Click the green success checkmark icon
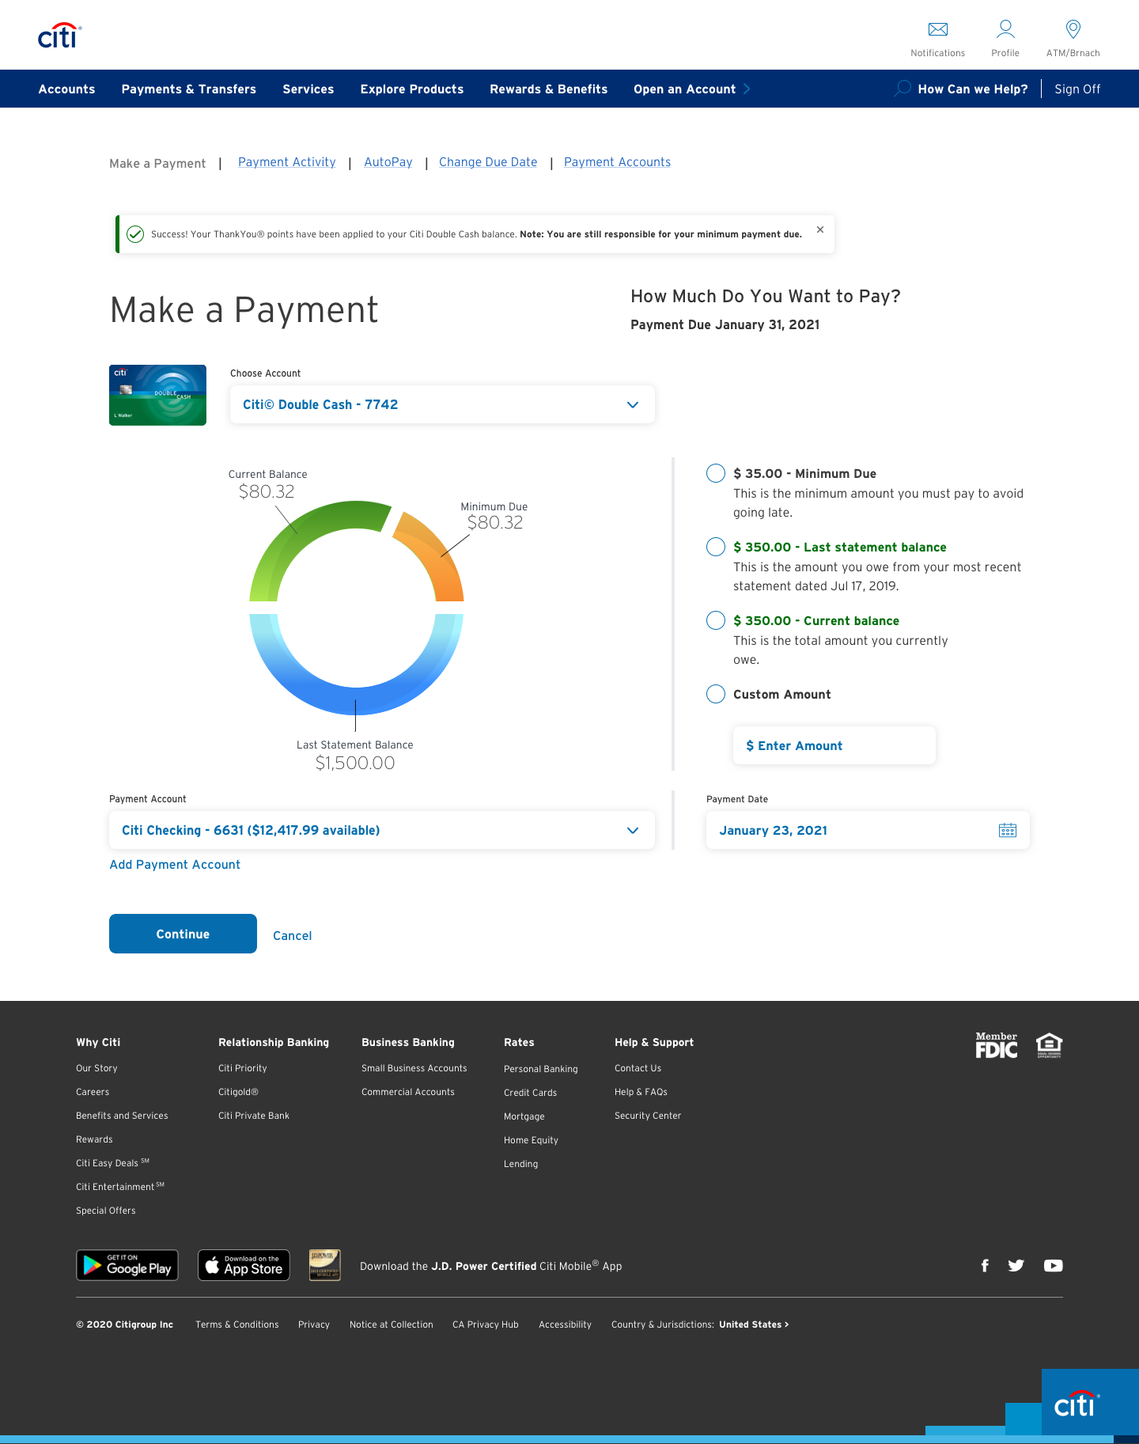Screen dimensions: 1139x1444 pyautogui.click(x=135, y=234)
